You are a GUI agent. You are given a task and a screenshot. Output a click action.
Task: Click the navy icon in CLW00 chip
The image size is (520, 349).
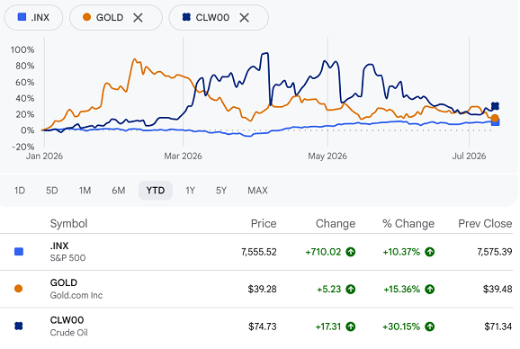click(x=186, y=17)
